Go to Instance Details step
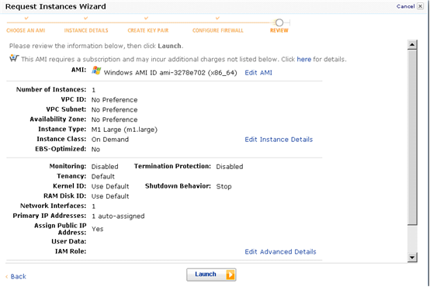 (86, 30)
